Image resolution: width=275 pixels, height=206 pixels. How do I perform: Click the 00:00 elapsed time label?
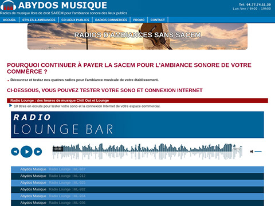pyautogui.click(x=58, y=149)
